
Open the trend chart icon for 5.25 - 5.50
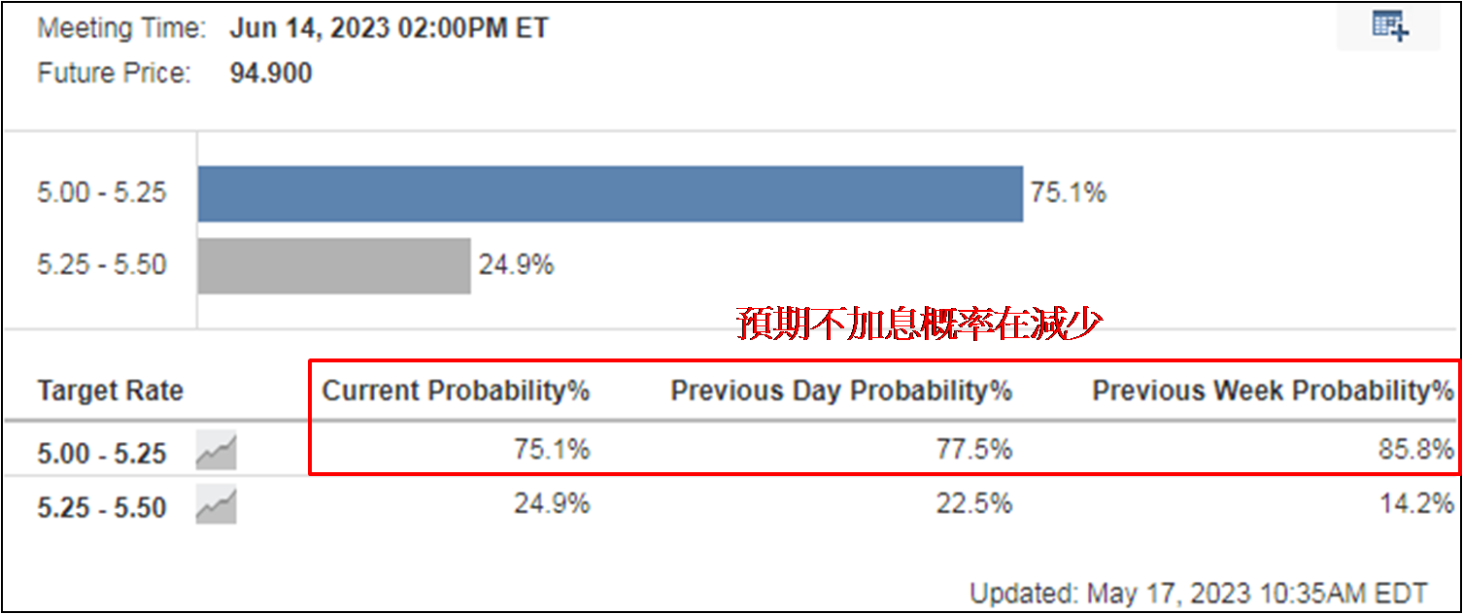pyautogui.click(x=216, y=506)
